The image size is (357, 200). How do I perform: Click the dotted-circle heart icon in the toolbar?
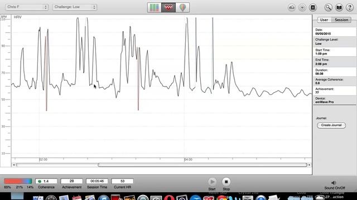302,7
